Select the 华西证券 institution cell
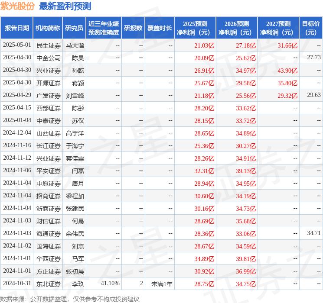The image size is (323, 303). 49,258
